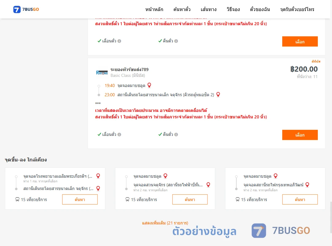Viewport: 332px width, 246px height.
Task: Open map pin for จุดจอดโรงพยาบาลเฉลิมพระเกียรติฯ
Action: (x=98, y=176)
